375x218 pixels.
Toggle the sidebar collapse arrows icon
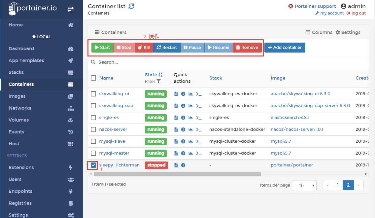71,9
